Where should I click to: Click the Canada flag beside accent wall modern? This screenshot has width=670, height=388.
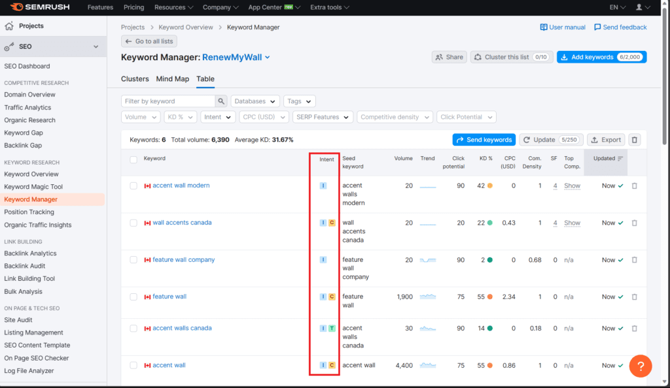[x=147, y=186]
